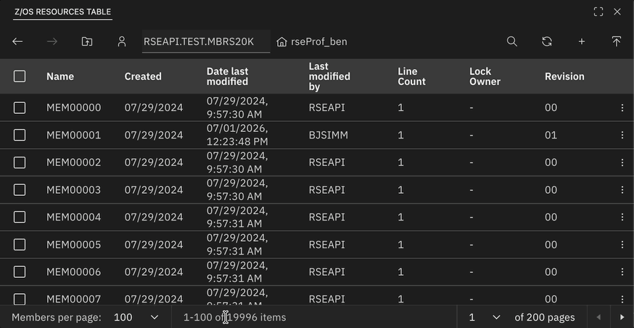Click the MEM00000 member name
Image resolution: width=634 pixels, height=328 pixels.
click(73, 107)
